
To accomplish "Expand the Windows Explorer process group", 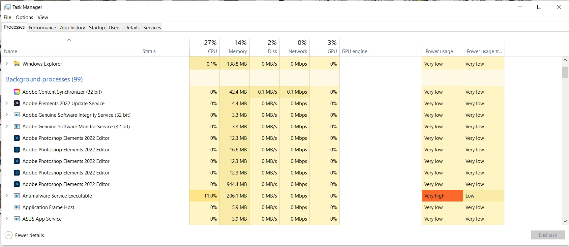I will tap(7, 64).
